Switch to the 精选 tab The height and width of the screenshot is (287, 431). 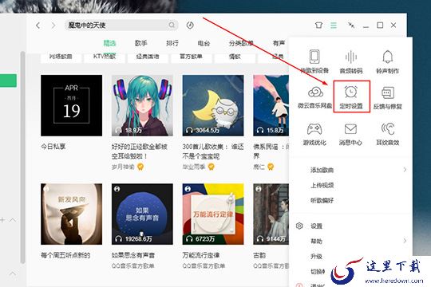coord(109,43)
